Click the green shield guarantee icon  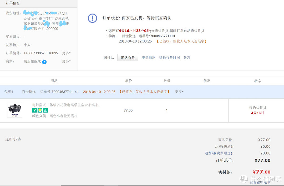point(40,110)
